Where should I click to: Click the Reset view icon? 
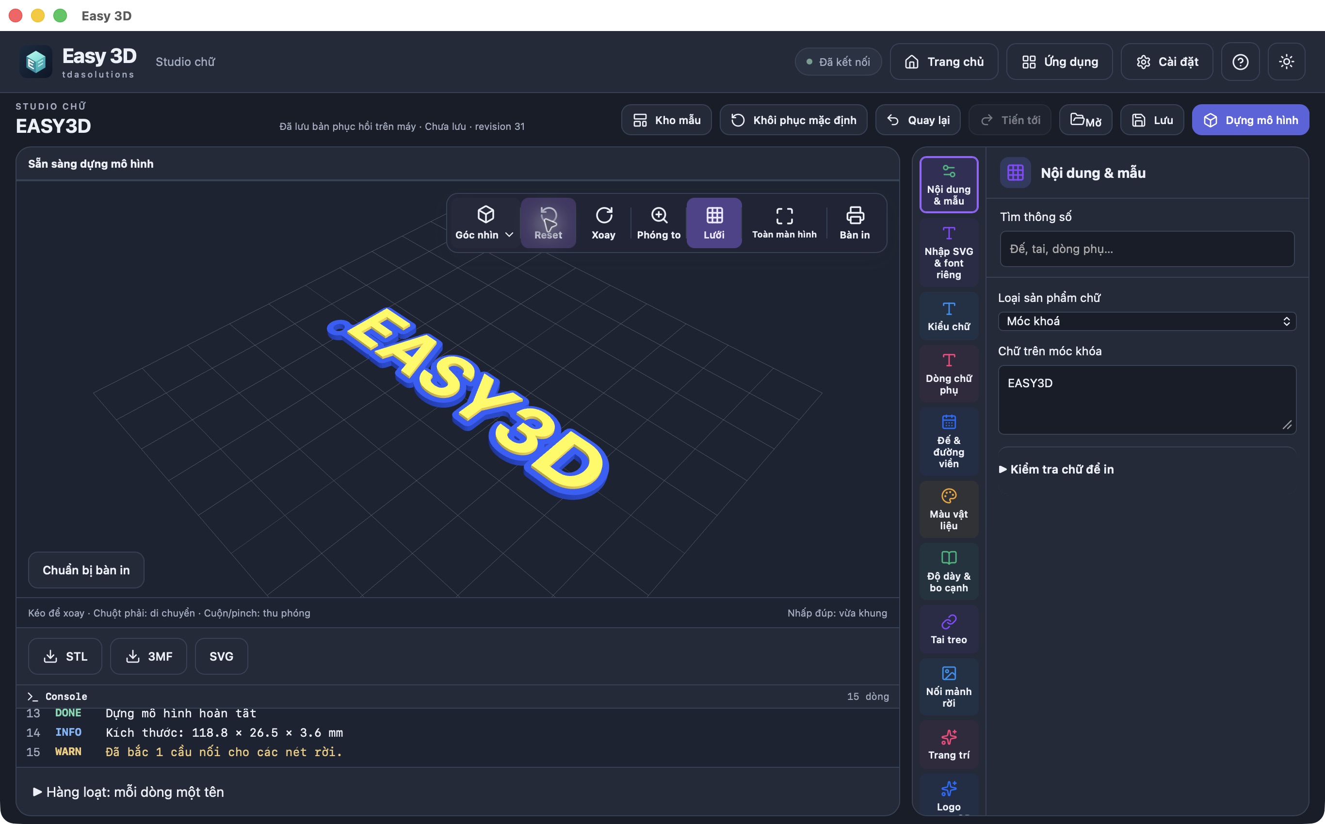pyautogui.click(x=548, y=223)
